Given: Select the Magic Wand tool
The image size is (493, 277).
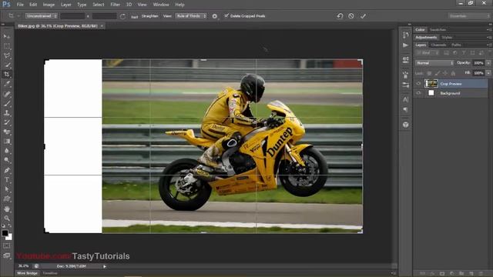Looking at the screenshot, I should [x=7, y=65].
